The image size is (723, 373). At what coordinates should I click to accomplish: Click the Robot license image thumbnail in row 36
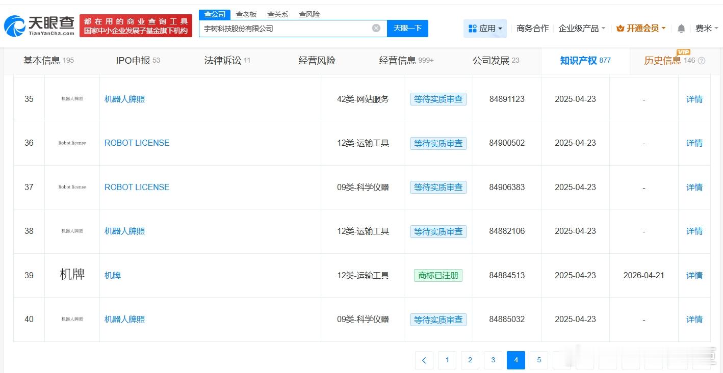(72, 143)
